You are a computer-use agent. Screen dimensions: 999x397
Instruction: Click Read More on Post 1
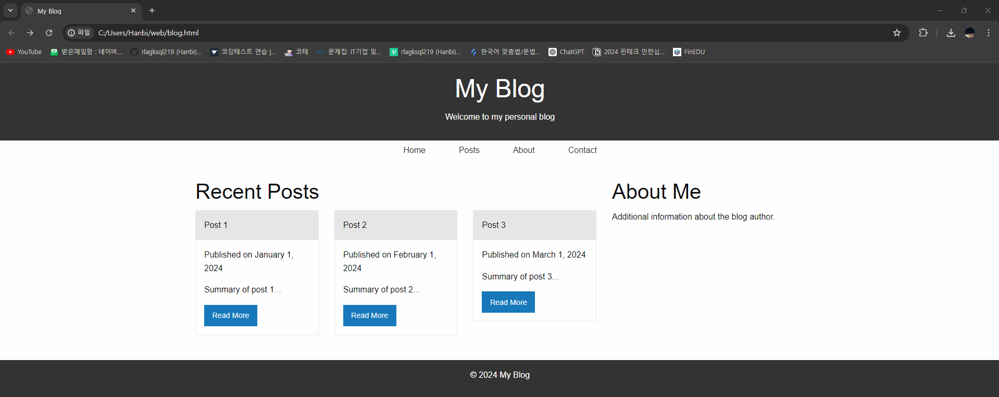click(231, 315)
